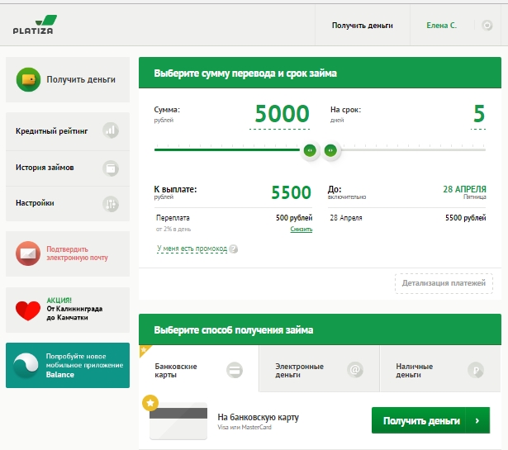Open the Balance mobile app banner
The width and height of the screenshot is (508, 450).
67,365
